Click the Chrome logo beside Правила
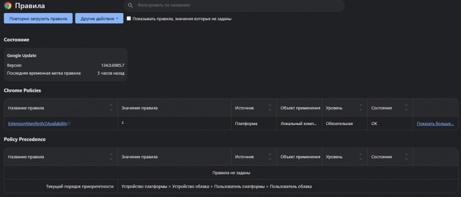Image resolution: width=461 pixels, height=197 pixels. tap(8, 6)
